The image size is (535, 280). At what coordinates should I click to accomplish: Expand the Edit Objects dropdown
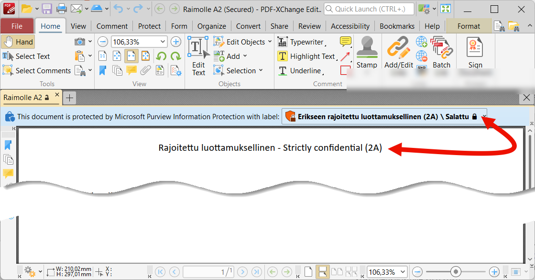(270, 42)
